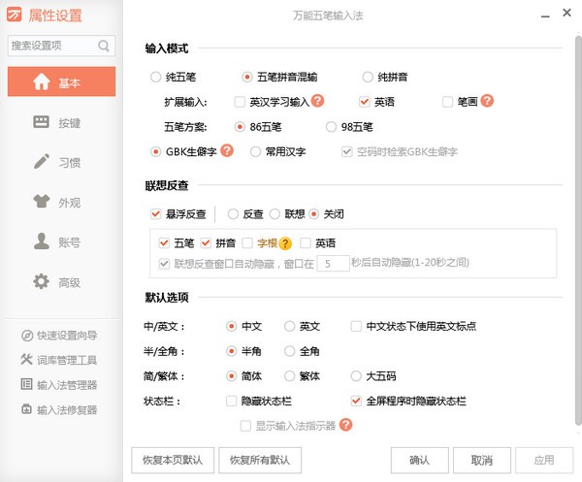Click help icon beside 笔画 option
This screenshot has width=582, height=482.
487,101
